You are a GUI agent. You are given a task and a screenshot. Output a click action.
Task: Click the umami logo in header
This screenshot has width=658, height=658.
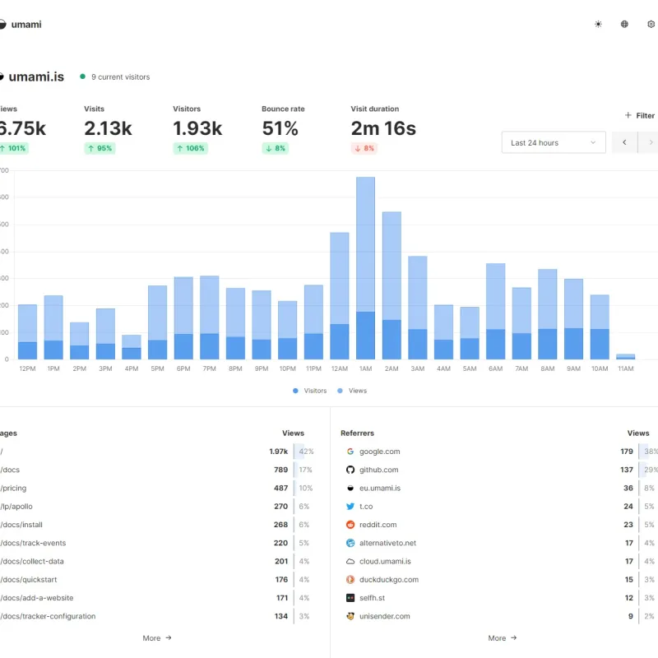(21, 25)
